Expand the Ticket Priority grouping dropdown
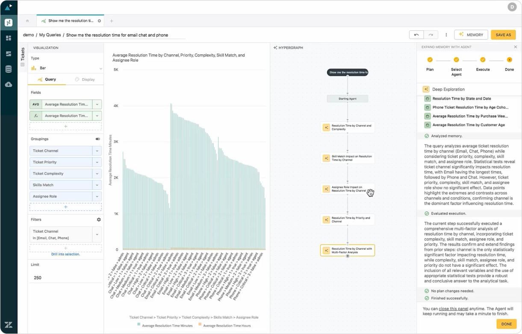522x334 pixels. click(97, 162)
